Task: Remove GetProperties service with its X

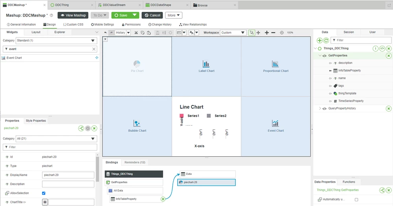Action: (389, 56)
